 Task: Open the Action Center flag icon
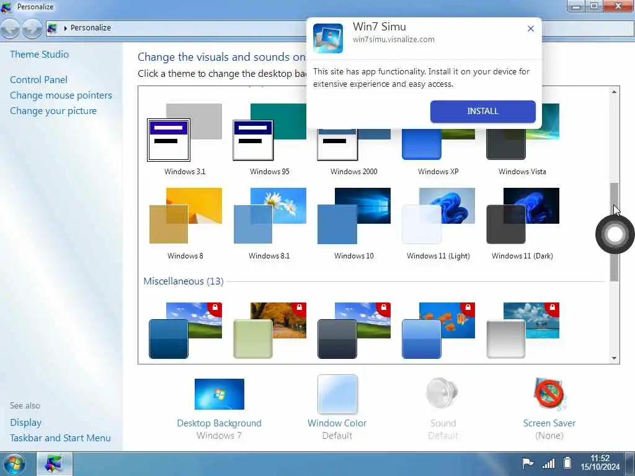527,463
